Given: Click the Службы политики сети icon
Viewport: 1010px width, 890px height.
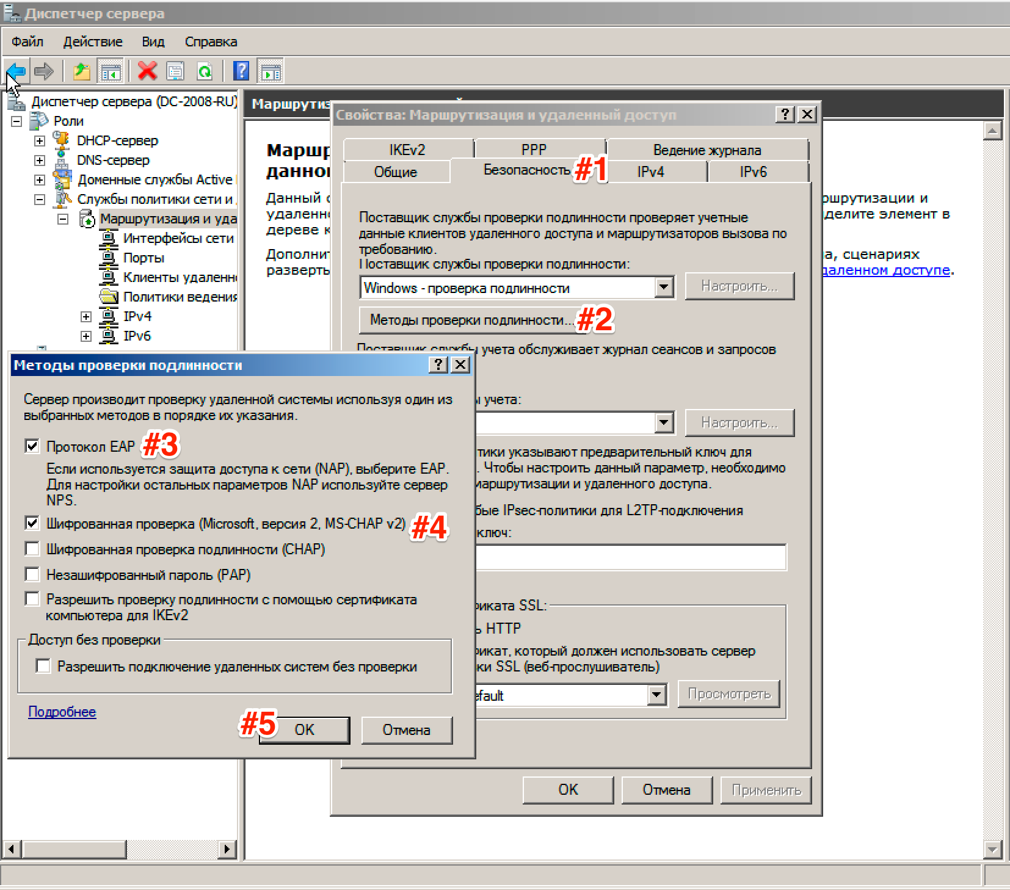Looking at the screenshot, I should tap(63, 199).
